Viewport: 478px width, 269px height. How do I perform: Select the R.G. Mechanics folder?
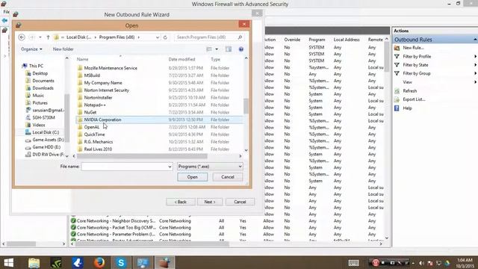98,142
